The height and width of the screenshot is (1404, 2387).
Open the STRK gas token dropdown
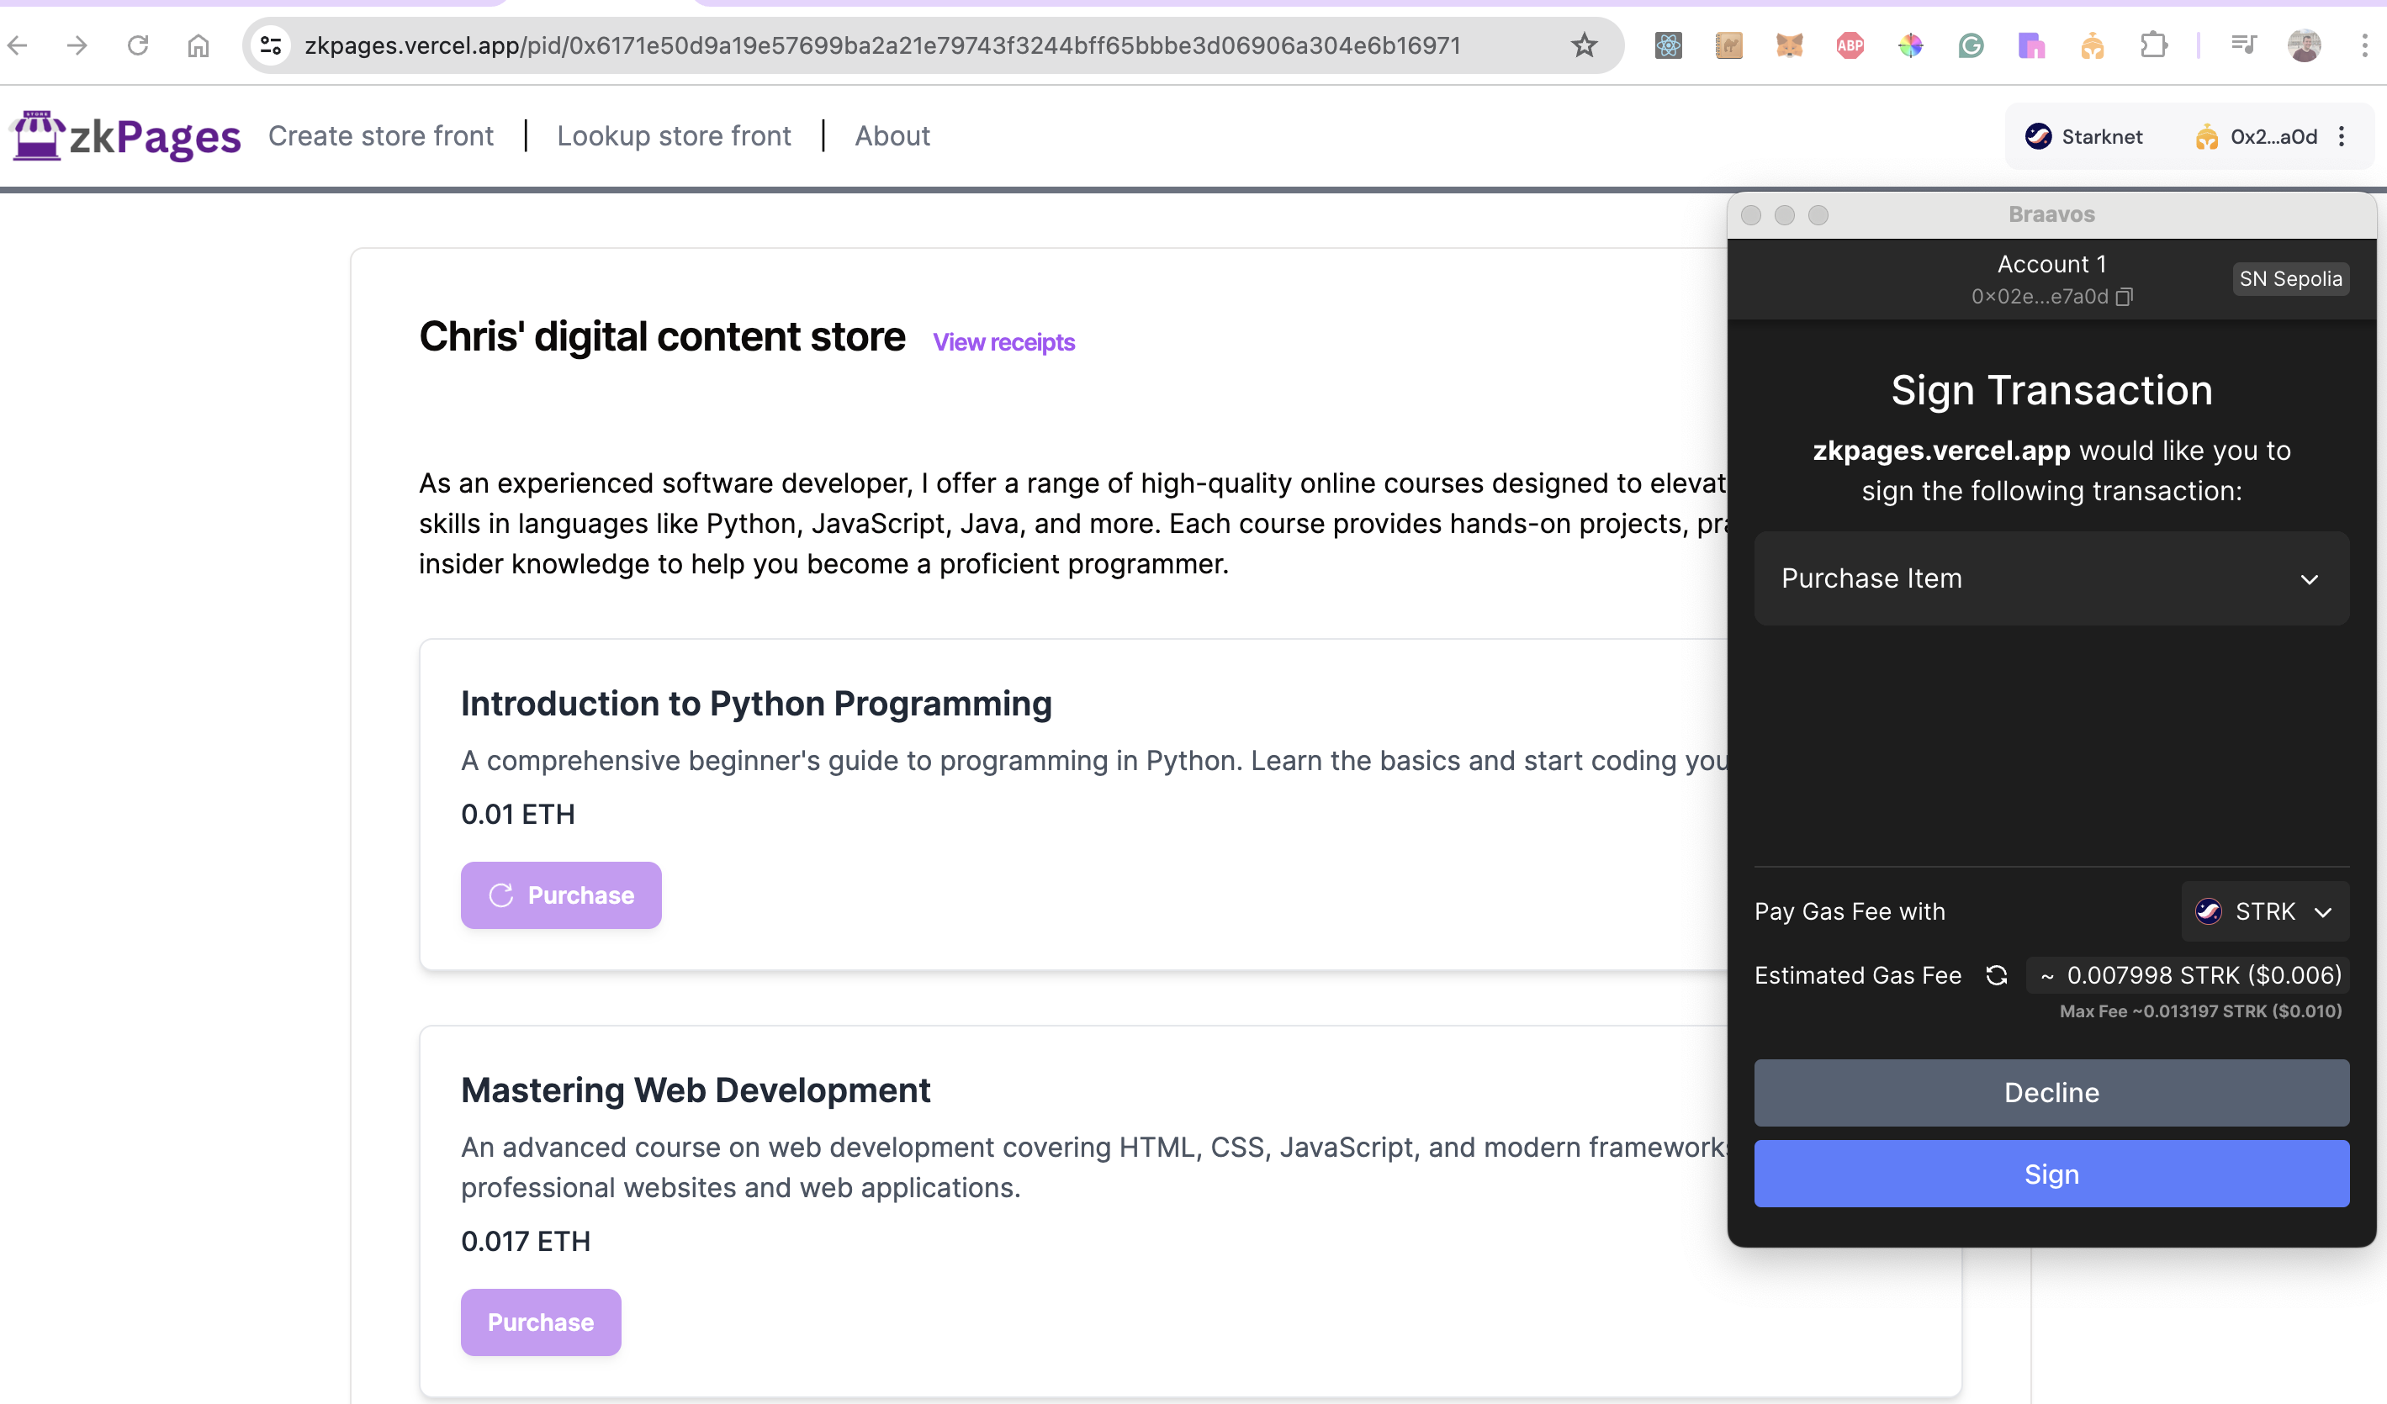pos(2265,911)
